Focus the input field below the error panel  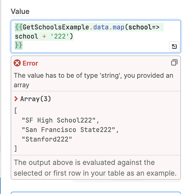coord(96,193)
